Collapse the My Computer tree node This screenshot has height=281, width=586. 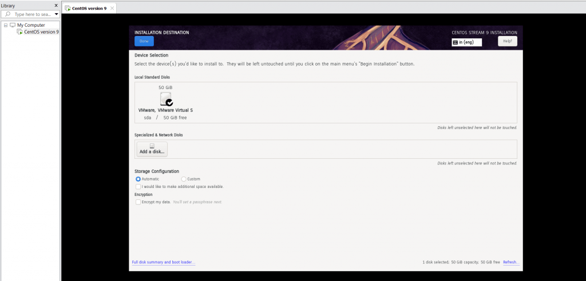point(5,25)
